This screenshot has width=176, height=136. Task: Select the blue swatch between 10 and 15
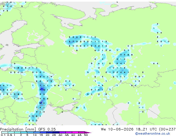[x=37, y=132]
